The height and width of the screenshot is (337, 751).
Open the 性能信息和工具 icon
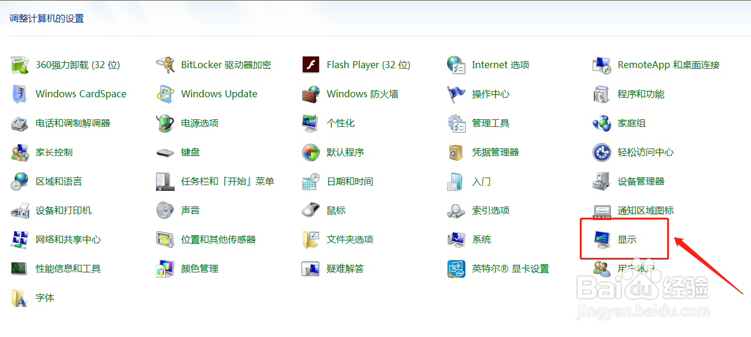(20, 269)
